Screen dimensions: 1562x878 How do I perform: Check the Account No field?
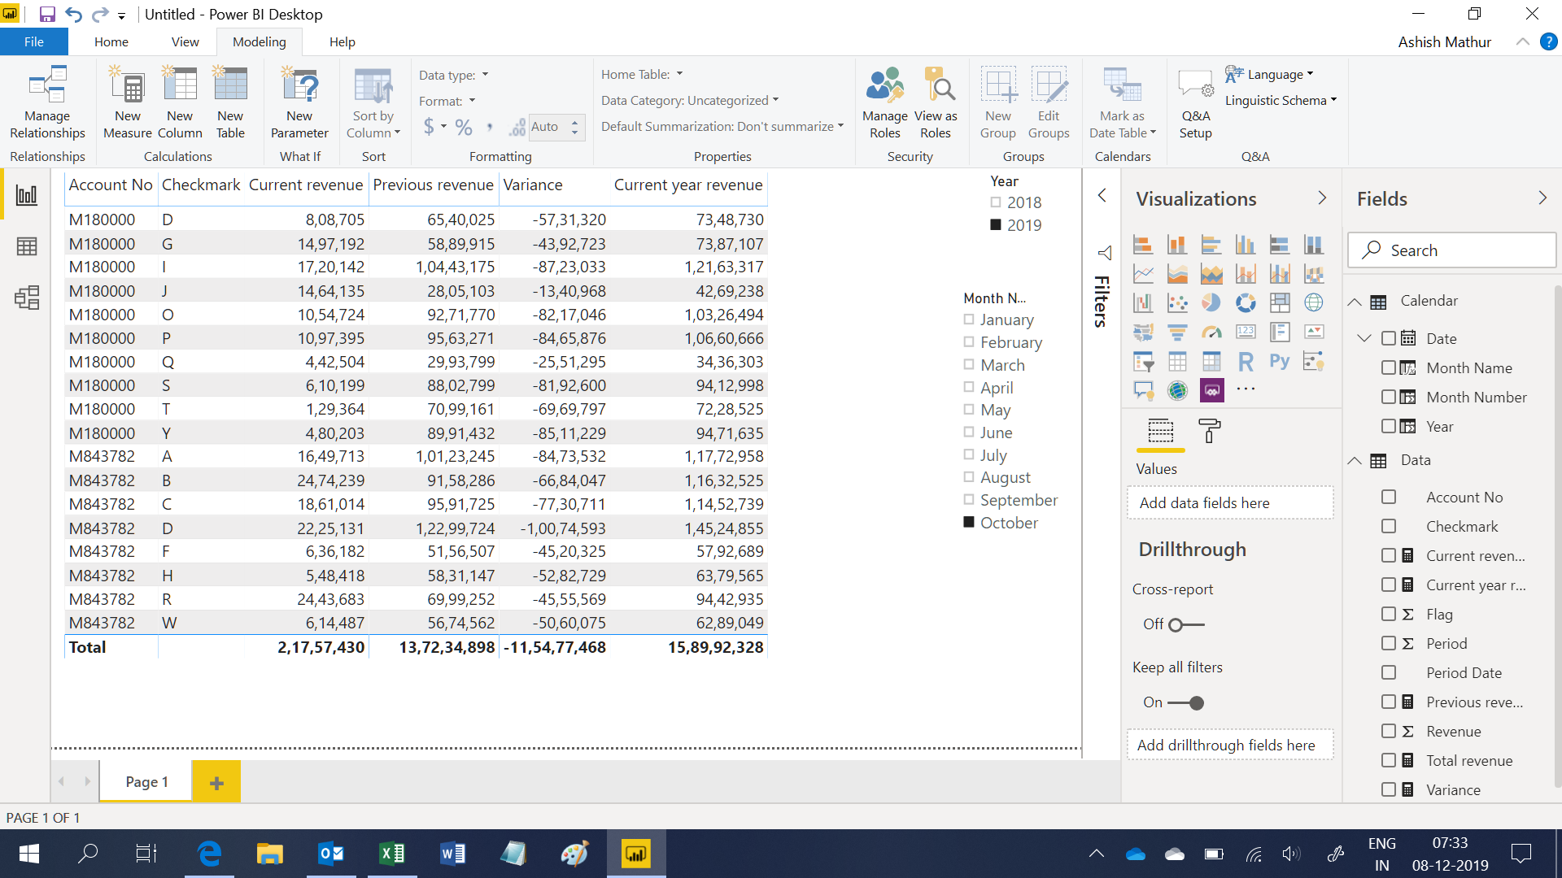pyautogui.click(x=1389, y=497)
